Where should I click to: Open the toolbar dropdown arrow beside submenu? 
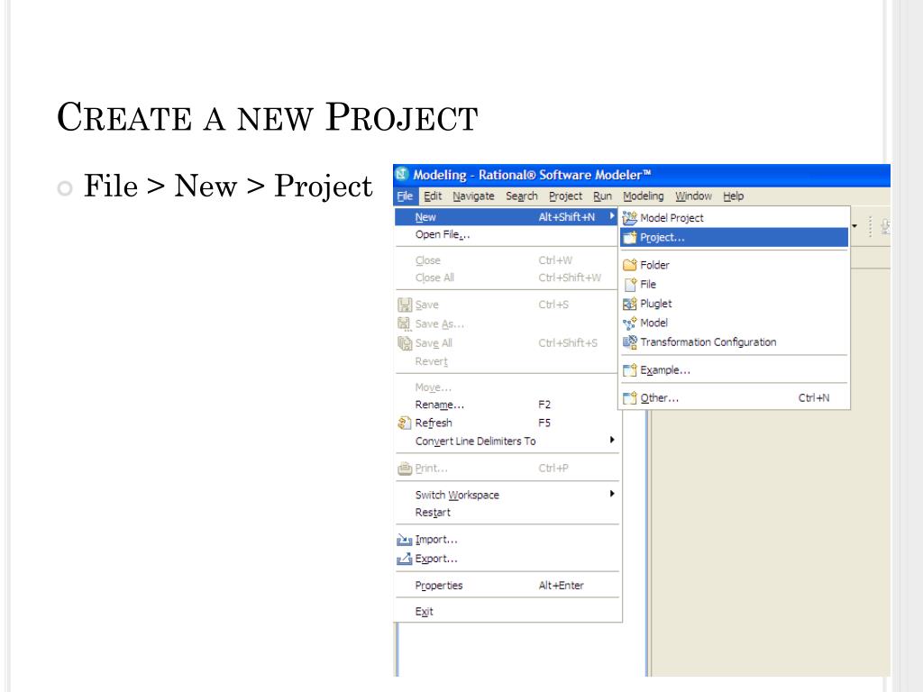point(854,226)
